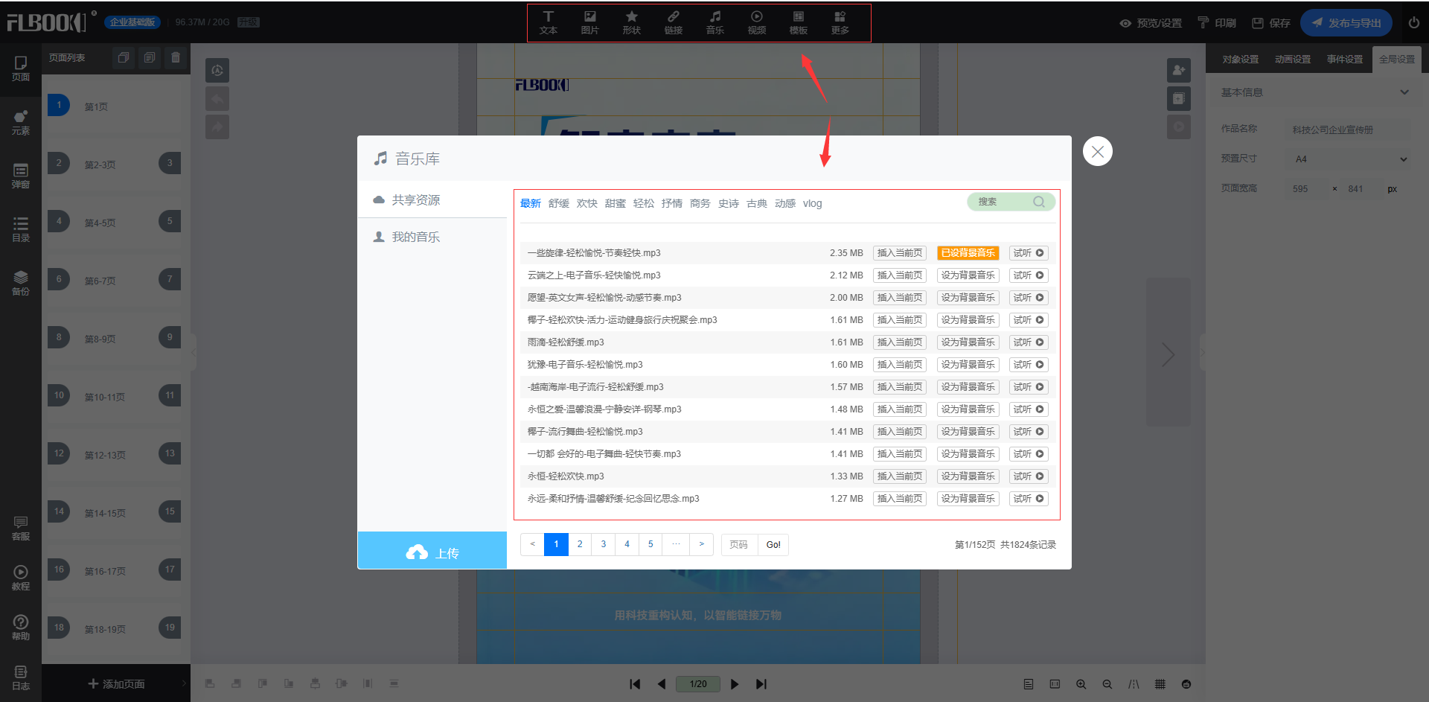Go to next pagination page arrow
1429x702 pixels.
[x=701, y=544]
